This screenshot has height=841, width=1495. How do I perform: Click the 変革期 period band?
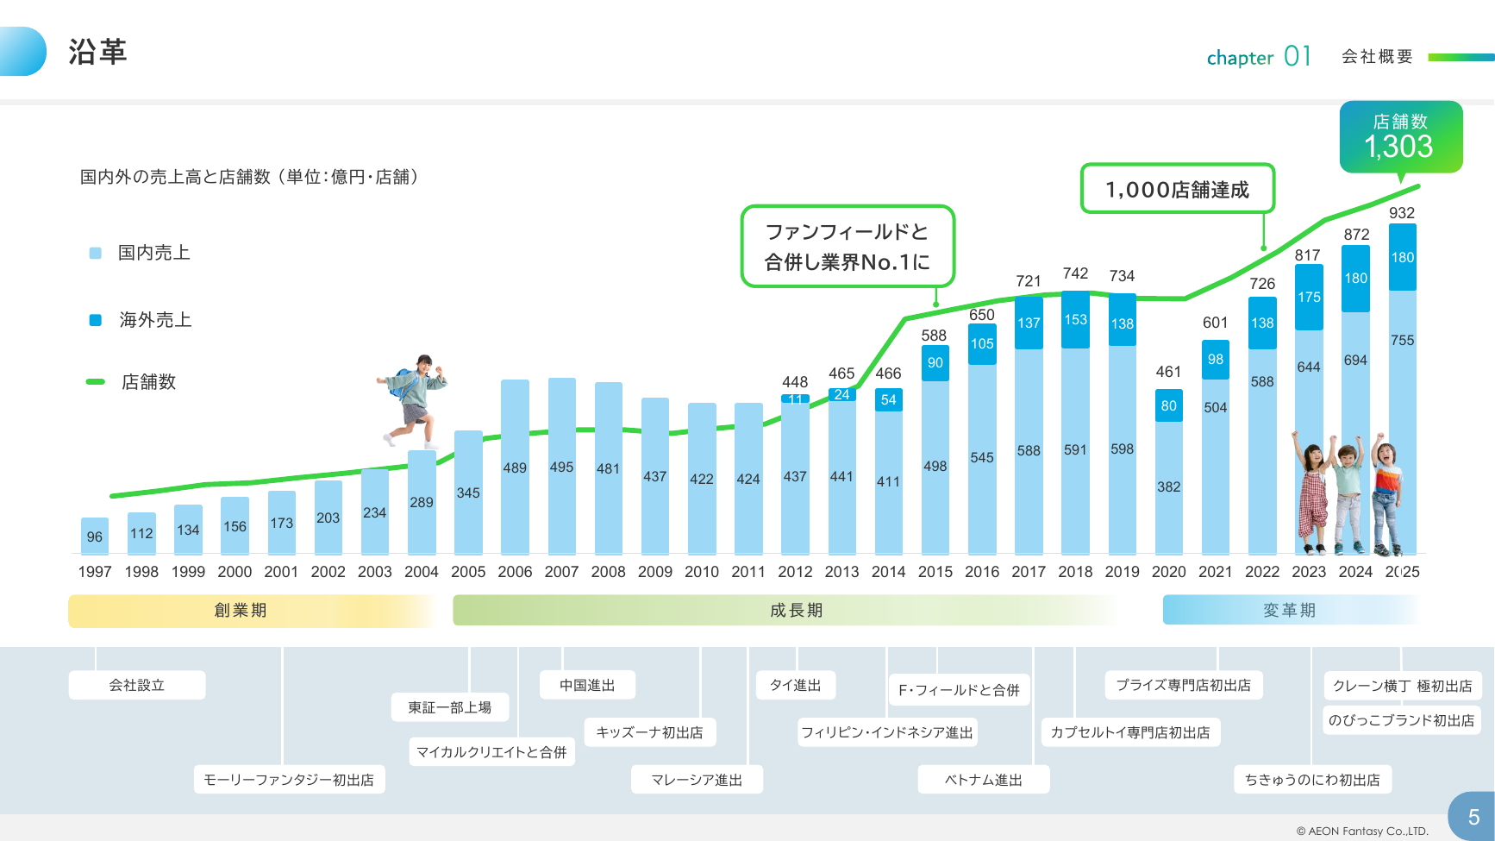coord(1289,610)
